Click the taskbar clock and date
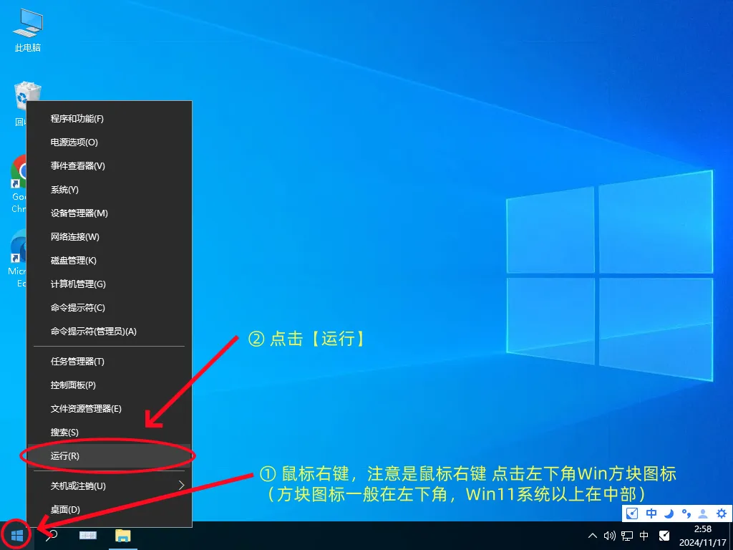The image size is (733, 550). (x=703, y=535)
